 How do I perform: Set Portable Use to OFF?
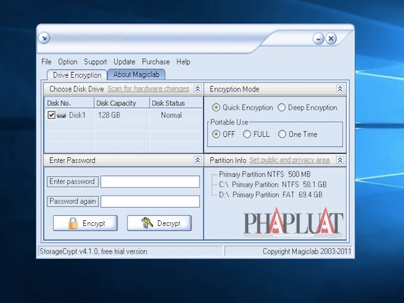click(217, 134)
